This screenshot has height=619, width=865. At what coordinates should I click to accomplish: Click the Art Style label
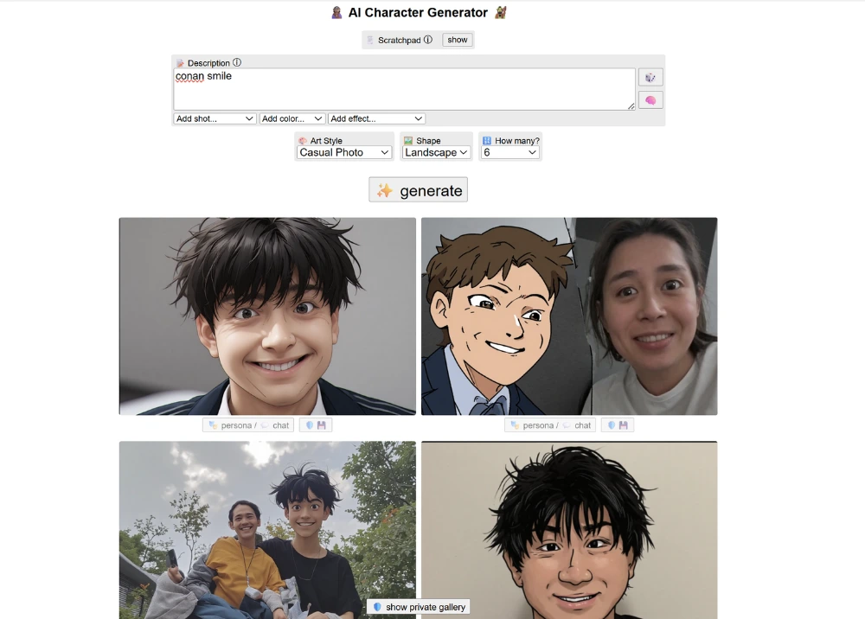click(x=326, y=141)
